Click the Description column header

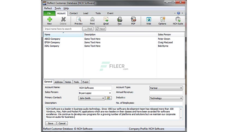click(x=120, y=34)
